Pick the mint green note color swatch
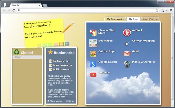Screen dimensions: 175x108 click(45, 45)
